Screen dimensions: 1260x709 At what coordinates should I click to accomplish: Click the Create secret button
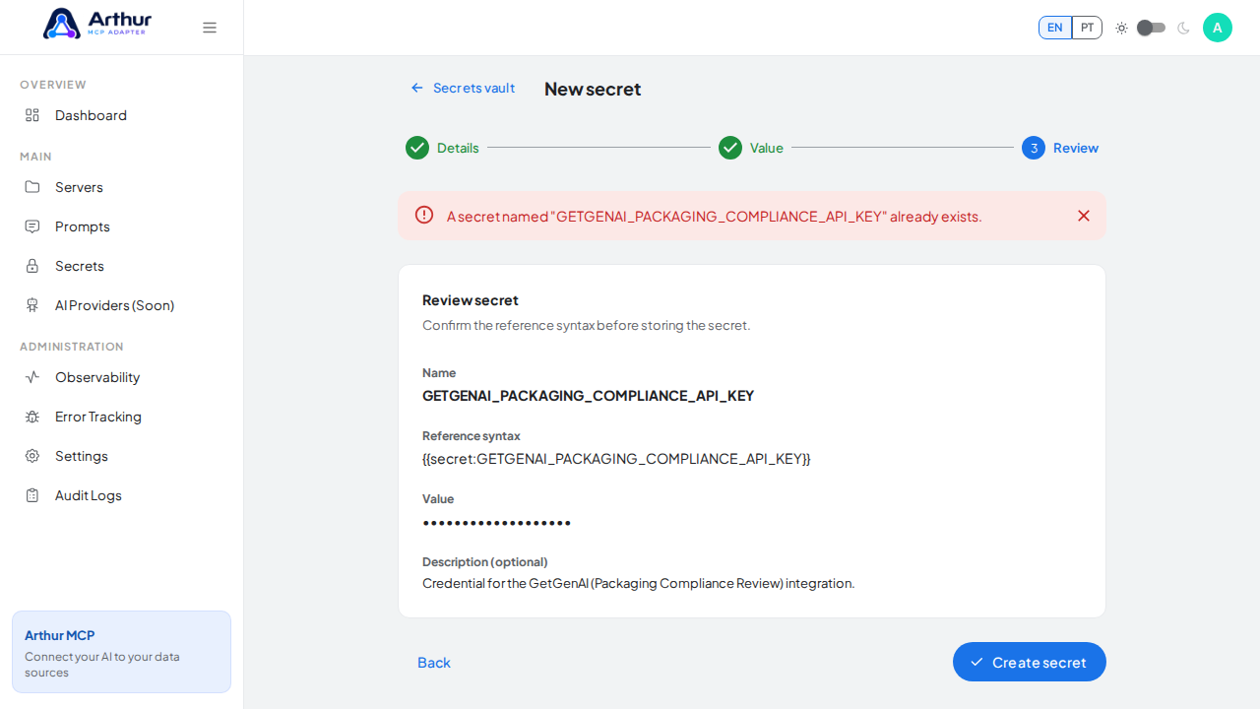[1030, 662]
